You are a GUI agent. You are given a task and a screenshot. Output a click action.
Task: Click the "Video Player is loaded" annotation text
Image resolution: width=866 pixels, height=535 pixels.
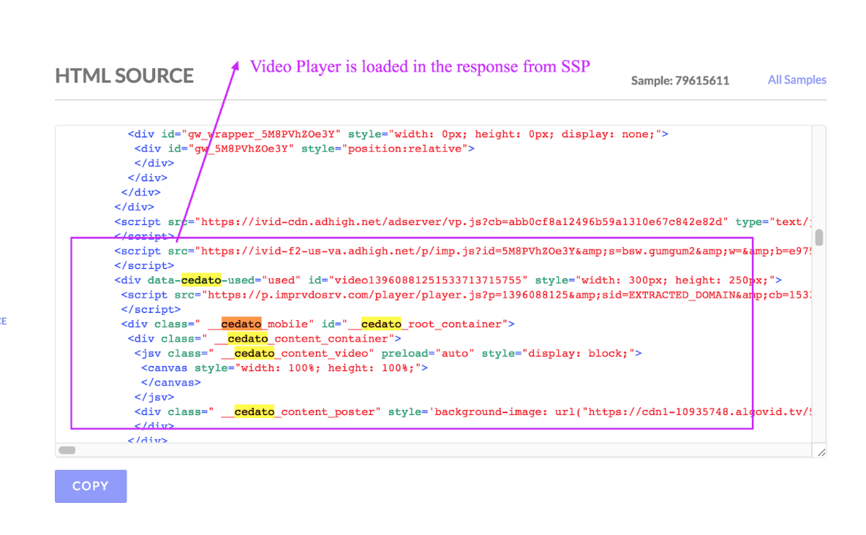point(420,67)
